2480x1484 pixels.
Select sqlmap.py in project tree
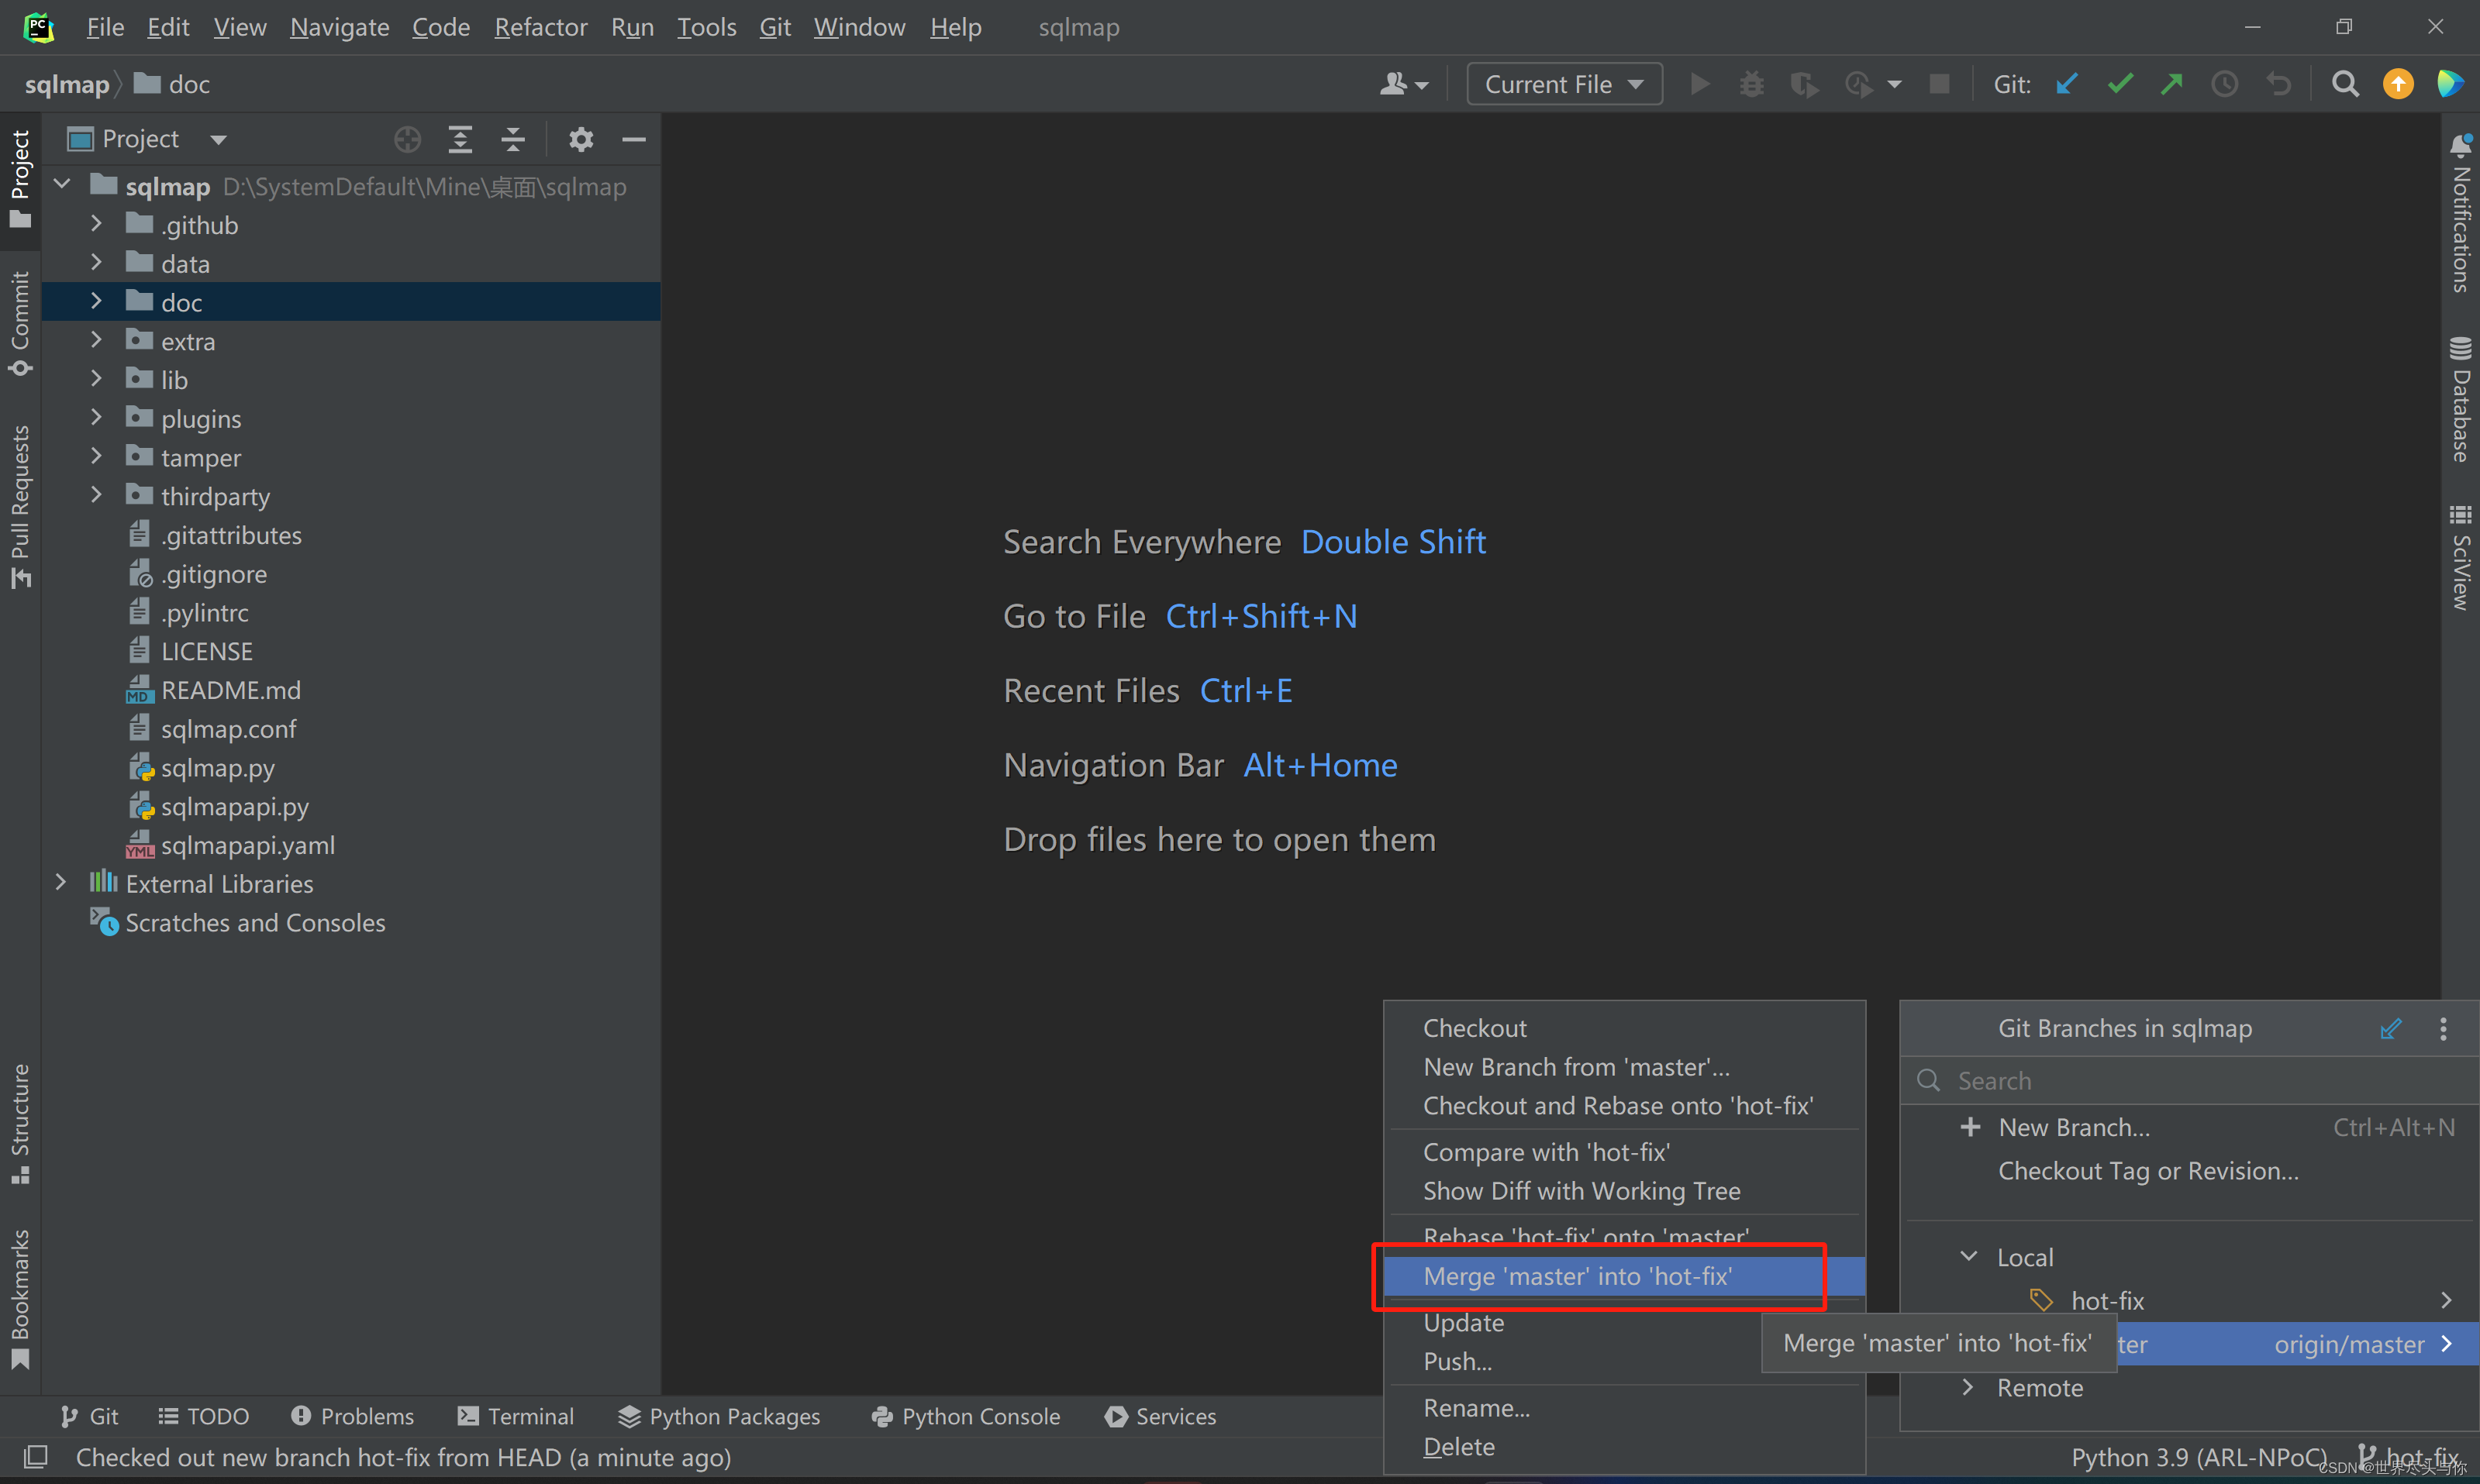pyautogui.click(x=217, y=768)
